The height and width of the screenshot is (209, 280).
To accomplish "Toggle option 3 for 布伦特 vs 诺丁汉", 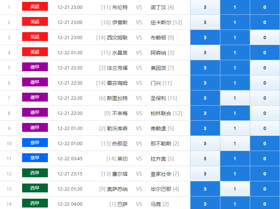I will [x=205, y=7].
